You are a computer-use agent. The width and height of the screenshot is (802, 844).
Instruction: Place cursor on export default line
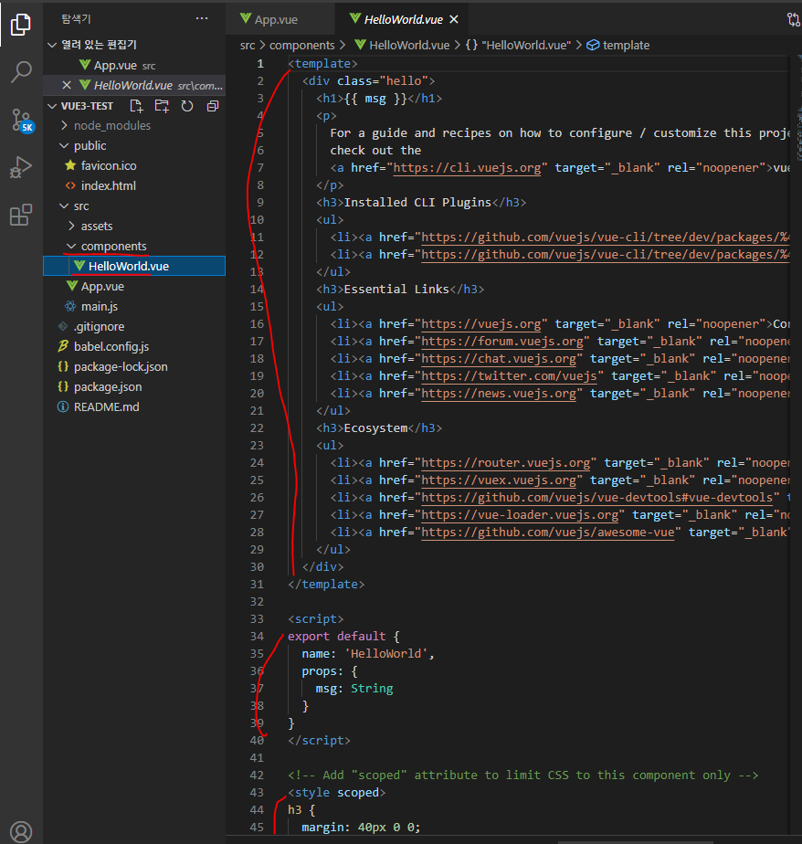coord(343,637)
